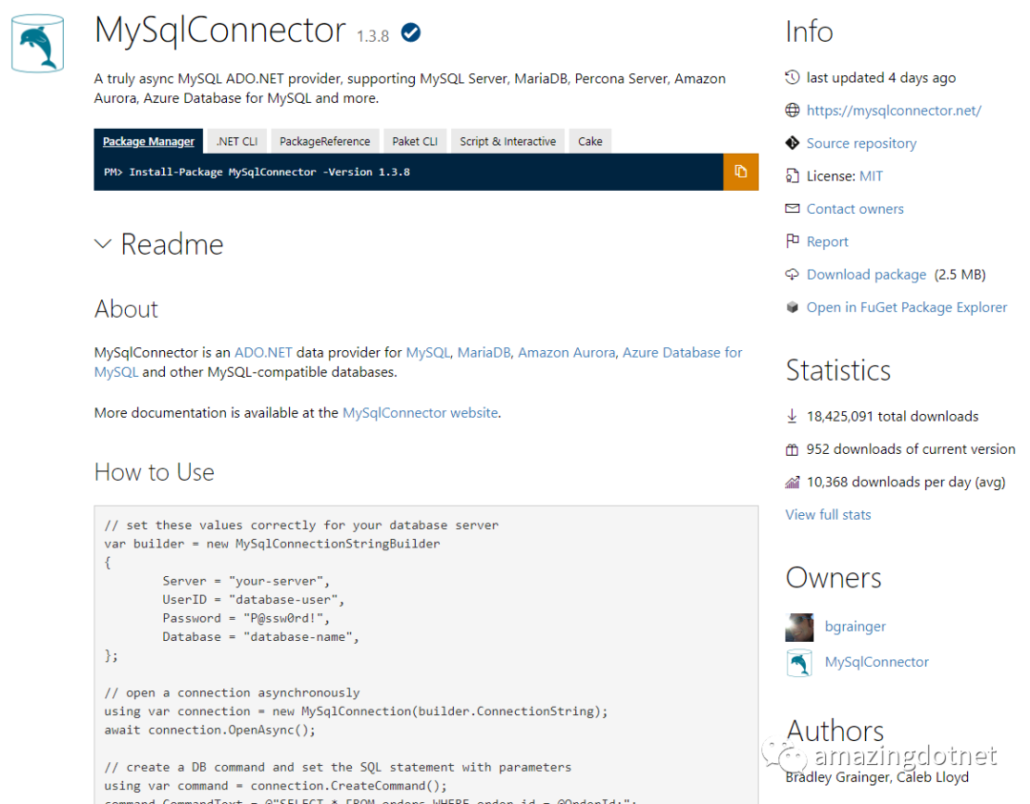Image resolution: width=1030 pixels, height=804 pixels.
Task: Switch to the Paket CLI tab
Action: pos(415,141)
